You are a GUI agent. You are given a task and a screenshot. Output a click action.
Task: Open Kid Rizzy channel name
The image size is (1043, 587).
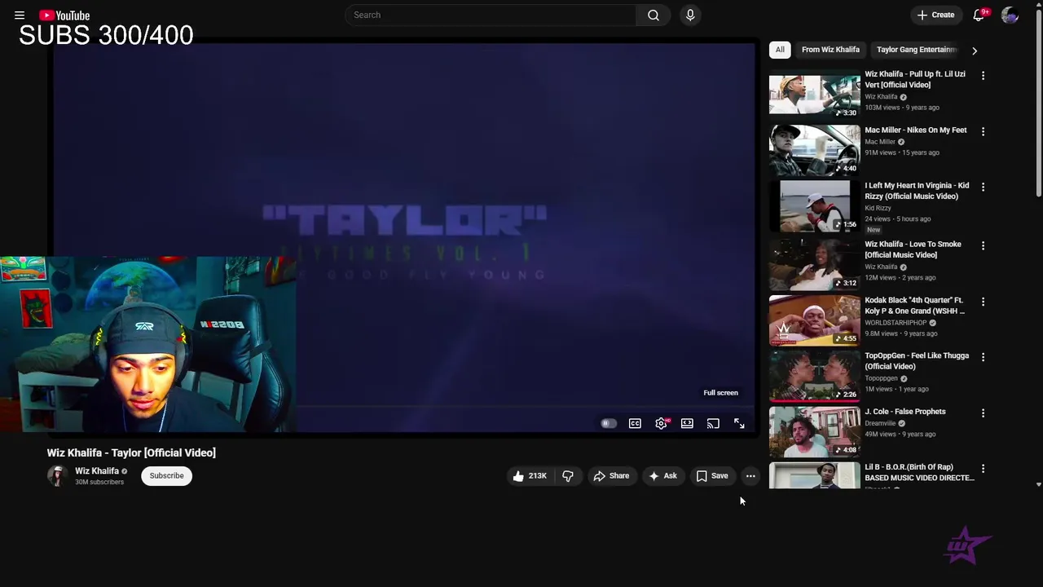pos(878,208)
